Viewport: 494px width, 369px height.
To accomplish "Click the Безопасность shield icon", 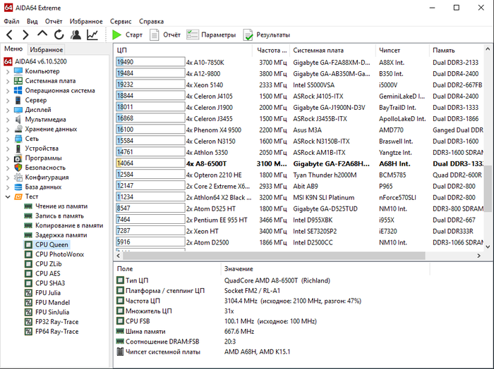I will point(18,168).
